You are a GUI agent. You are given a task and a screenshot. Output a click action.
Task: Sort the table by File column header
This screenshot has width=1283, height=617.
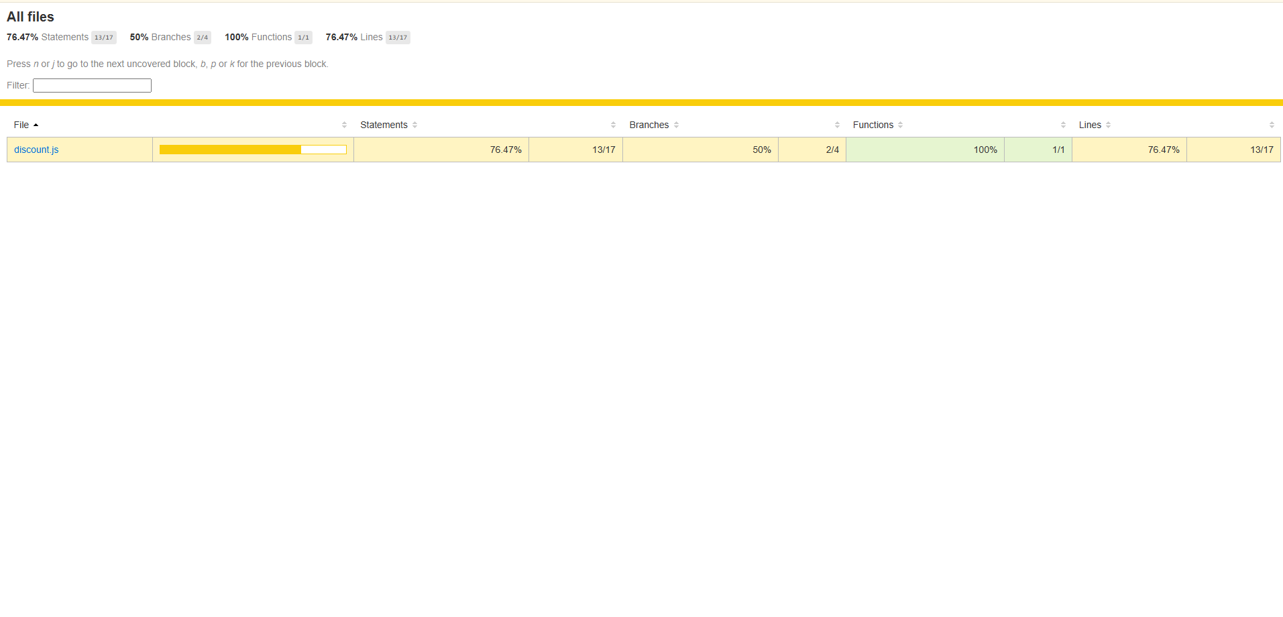(x=21, y=125)
